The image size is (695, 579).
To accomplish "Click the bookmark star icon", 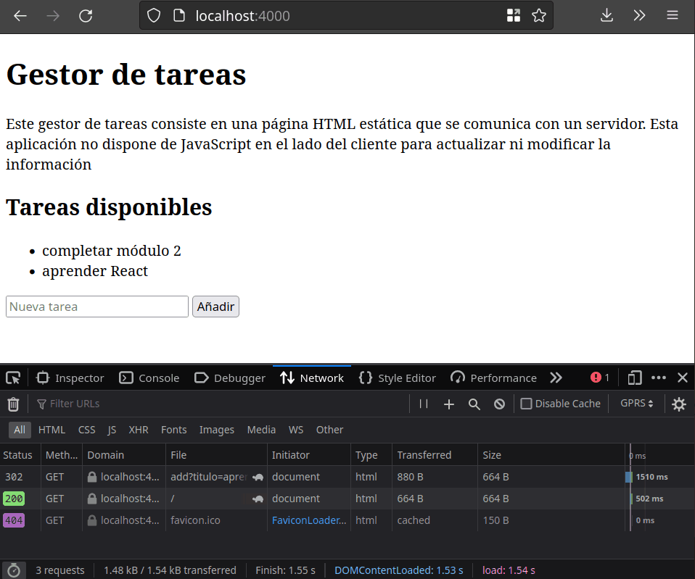I will (x=538, y=15).
